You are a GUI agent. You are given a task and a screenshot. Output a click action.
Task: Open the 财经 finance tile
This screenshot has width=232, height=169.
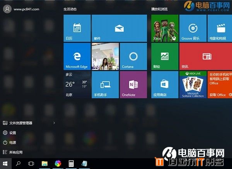coord(165,56)
